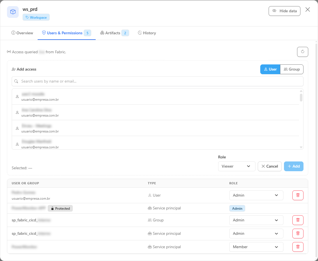Delete the sp_fabric_cicd Group row
Viewport: 318px width, 261px height.
pyautogui.click(x=298, y=220)
